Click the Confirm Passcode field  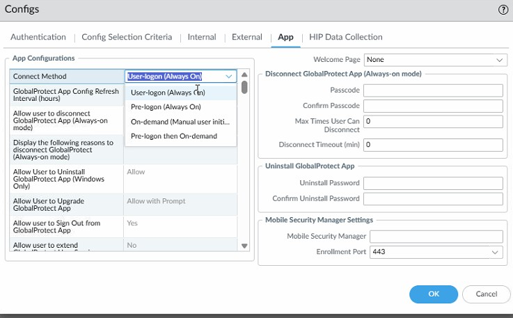click(x=433, y=106)
